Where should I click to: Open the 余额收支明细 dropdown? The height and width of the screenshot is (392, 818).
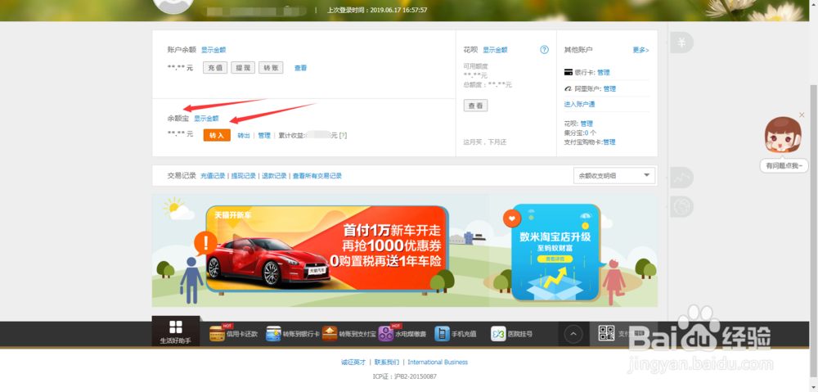pyautogui.click(x=614, y=176)
